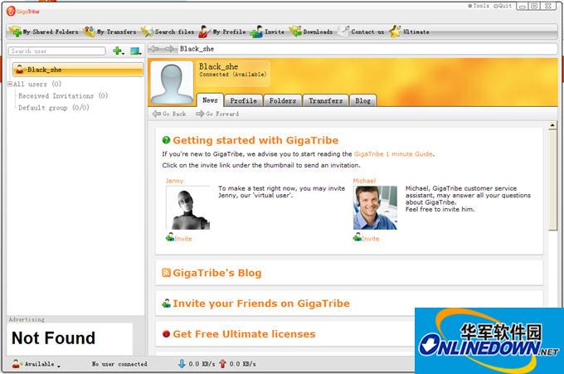Open My Shared Folders from toolbar
The width and height of the screenshot is (564, 374).
click(45, 32)
